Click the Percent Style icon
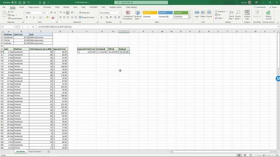This screenshot has height=157, width=280. pos(107,17)
